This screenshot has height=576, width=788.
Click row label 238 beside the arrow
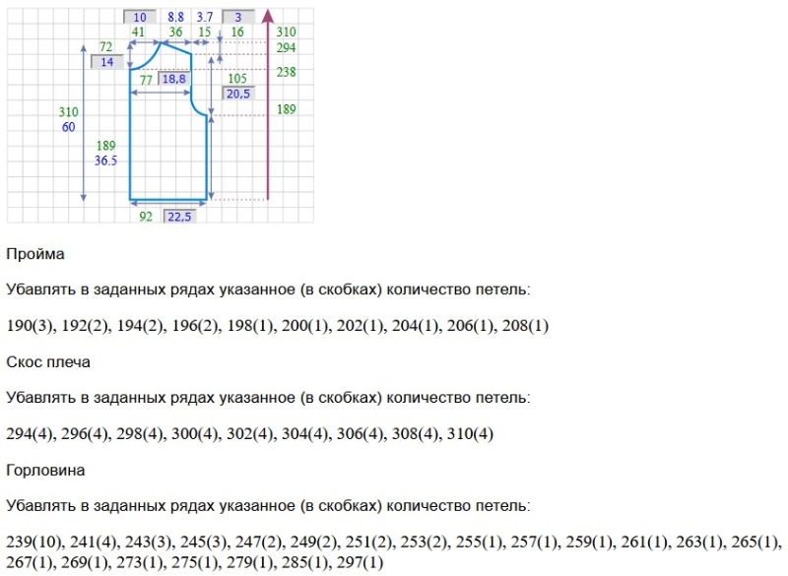tap(286, 72)
